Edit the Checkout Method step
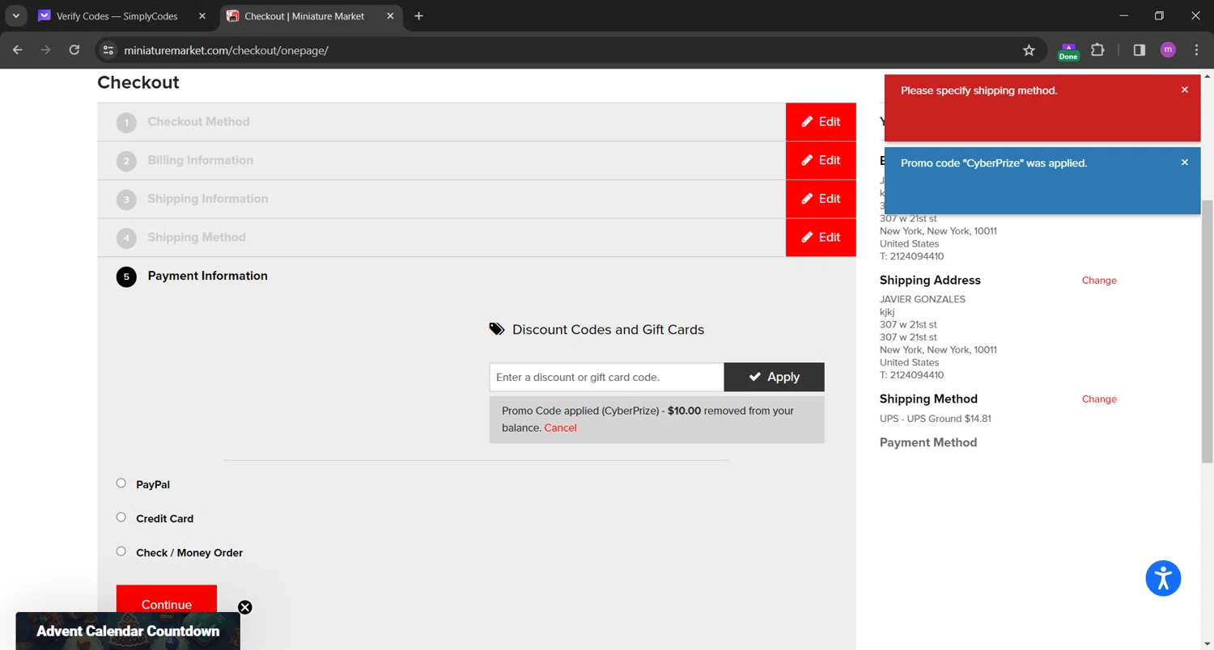 click(x=821, y=122)
